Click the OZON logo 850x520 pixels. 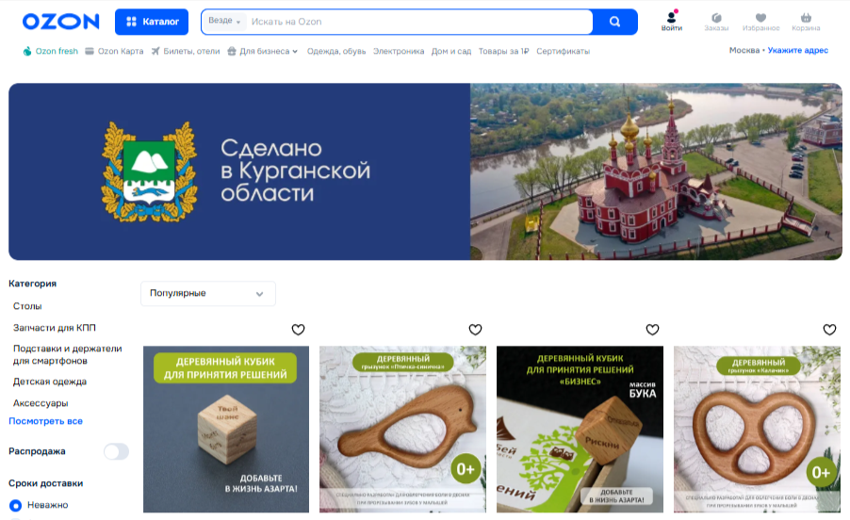point(60,22)
